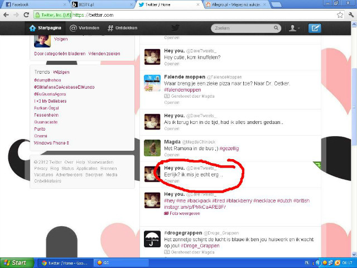The height and width of the screenshot is (268, 357).
Task: Open the #blackberry hashtag
Action: tap(239, 201)
